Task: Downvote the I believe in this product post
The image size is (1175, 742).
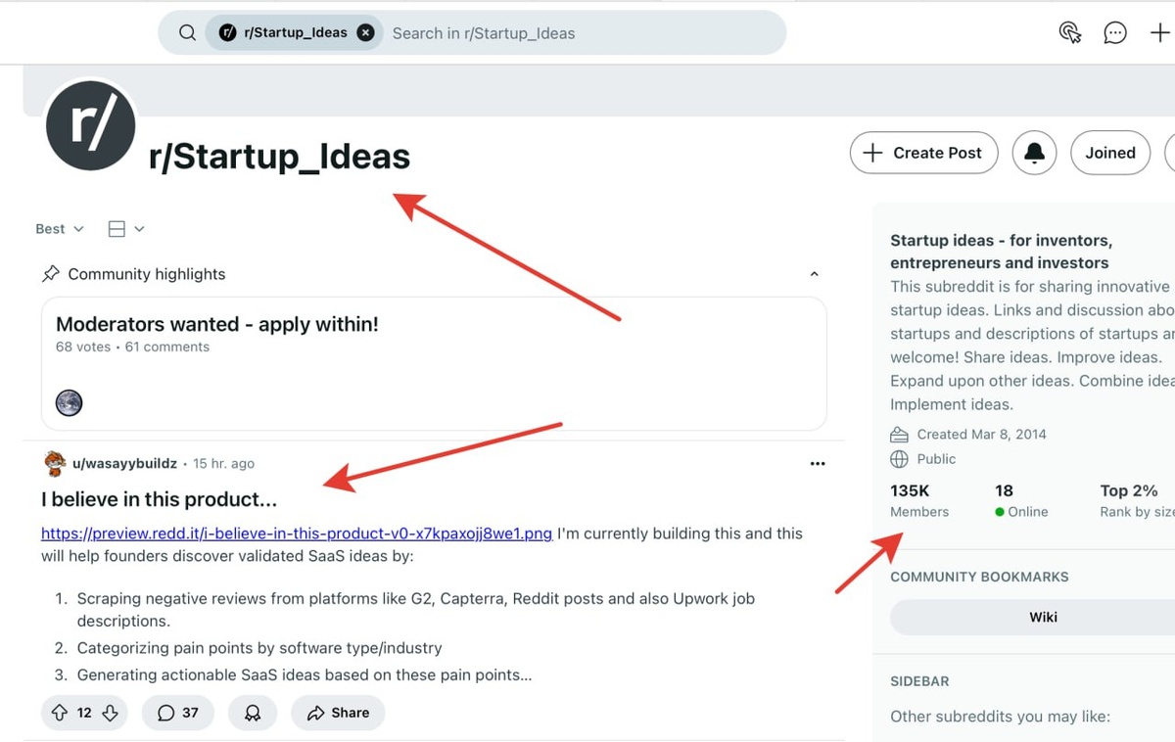Action: point(110,713)
